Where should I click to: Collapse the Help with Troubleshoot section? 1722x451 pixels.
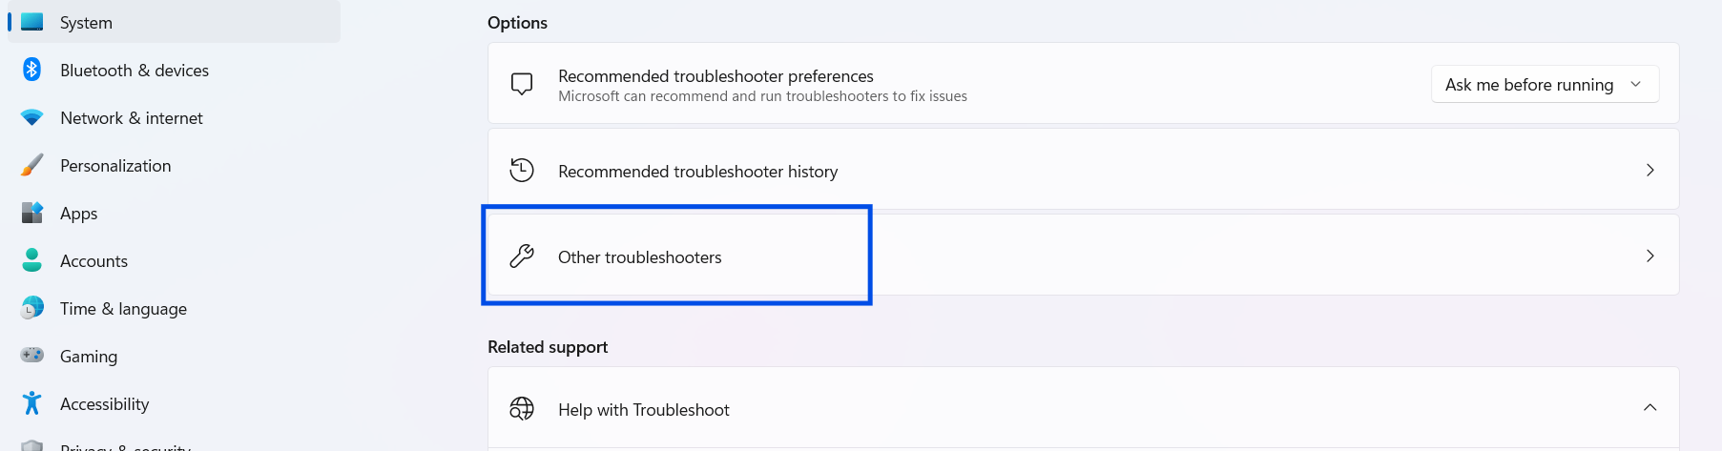coord(1649,408)
